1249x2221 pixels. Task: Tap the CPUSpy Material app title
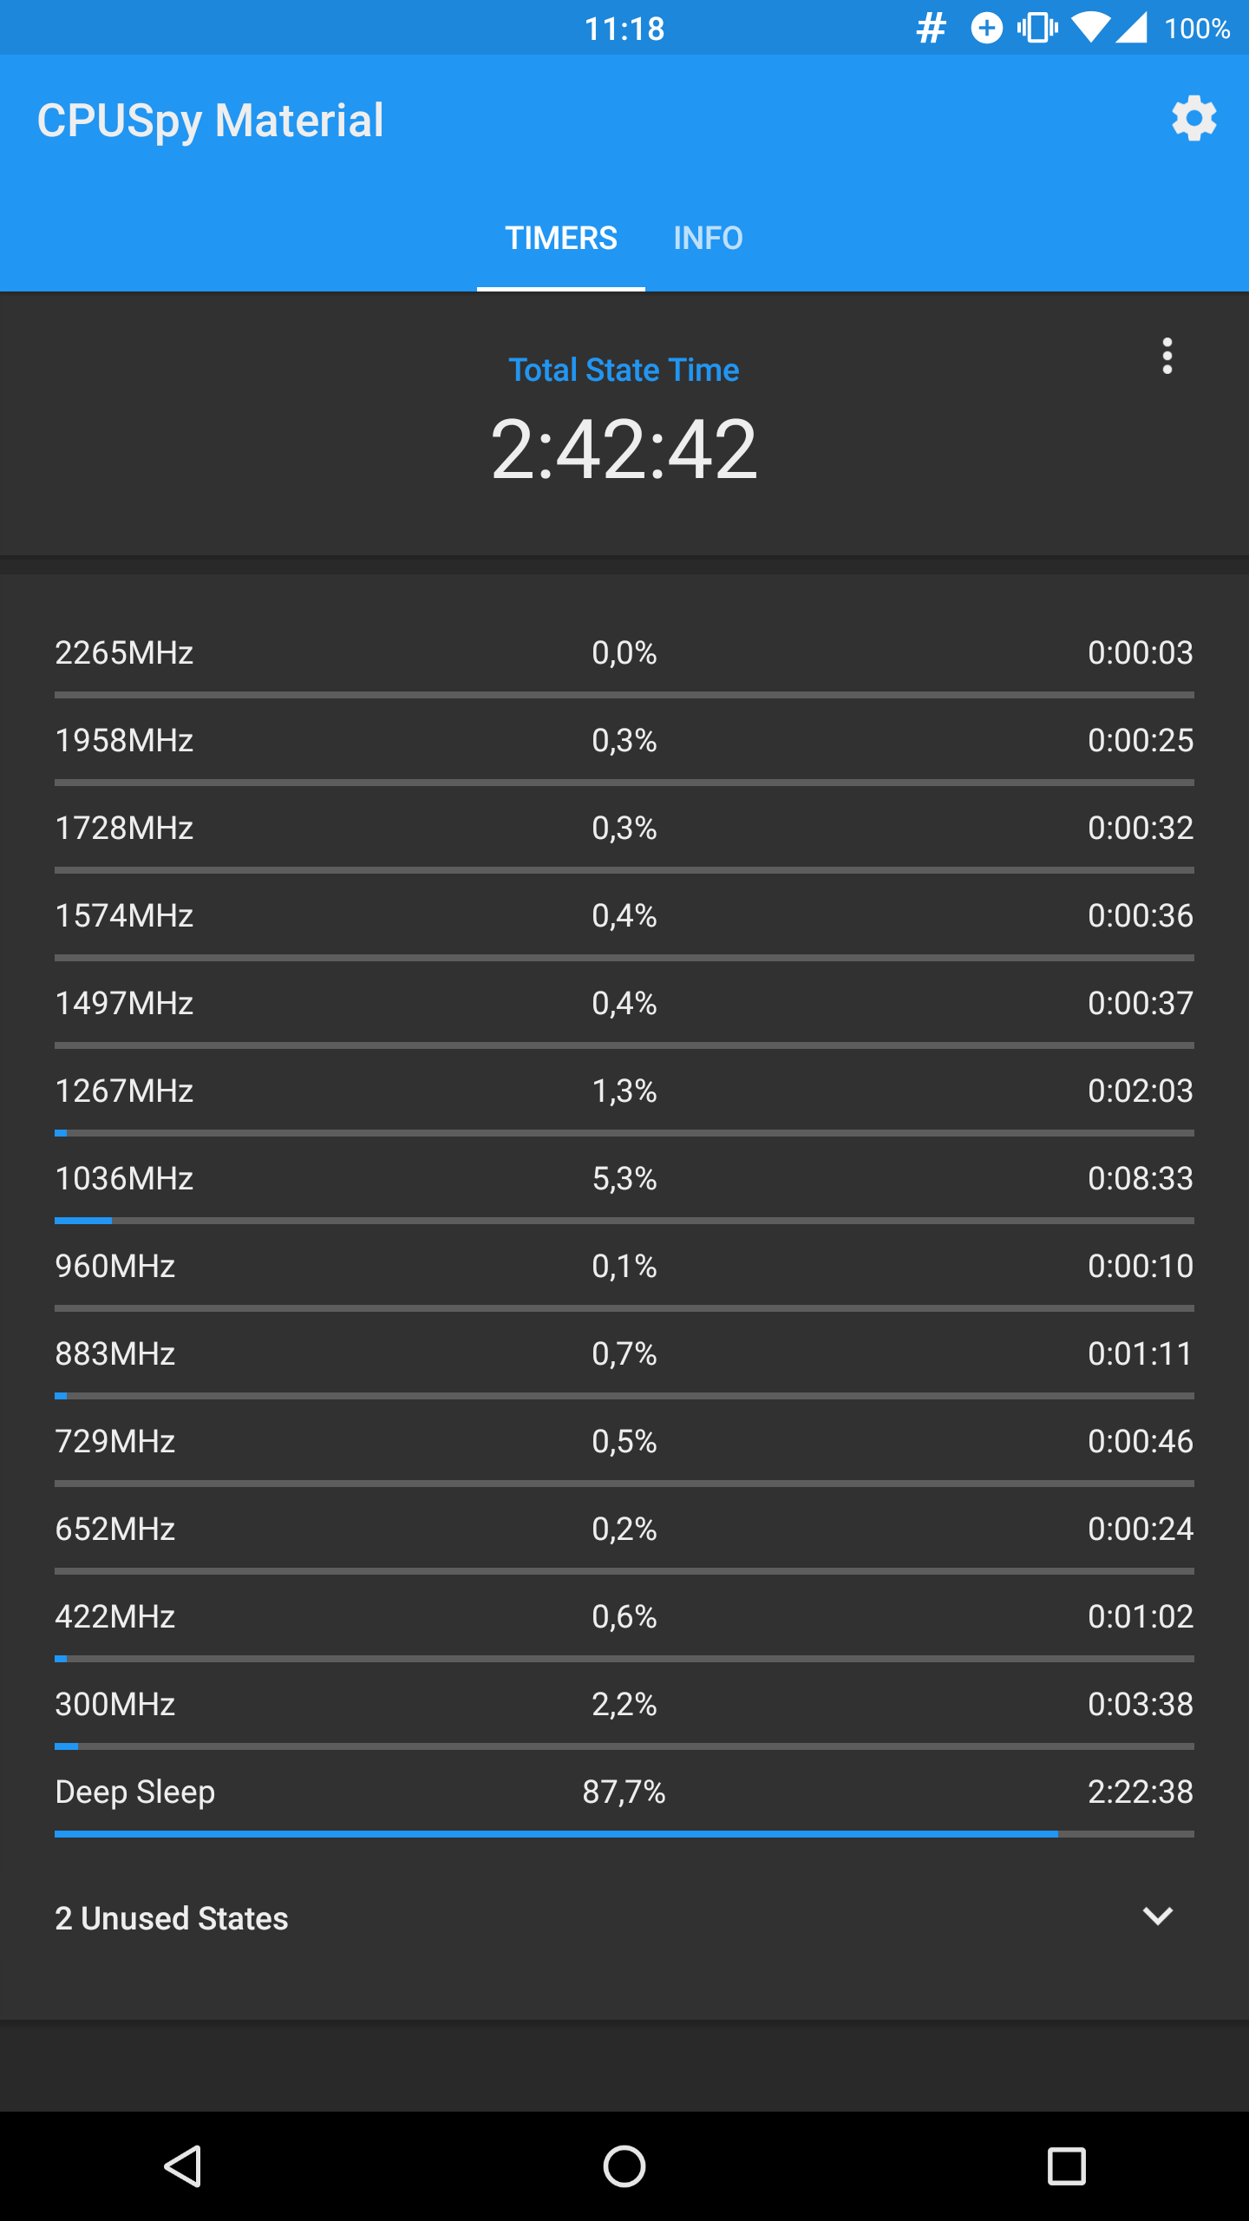210,120
